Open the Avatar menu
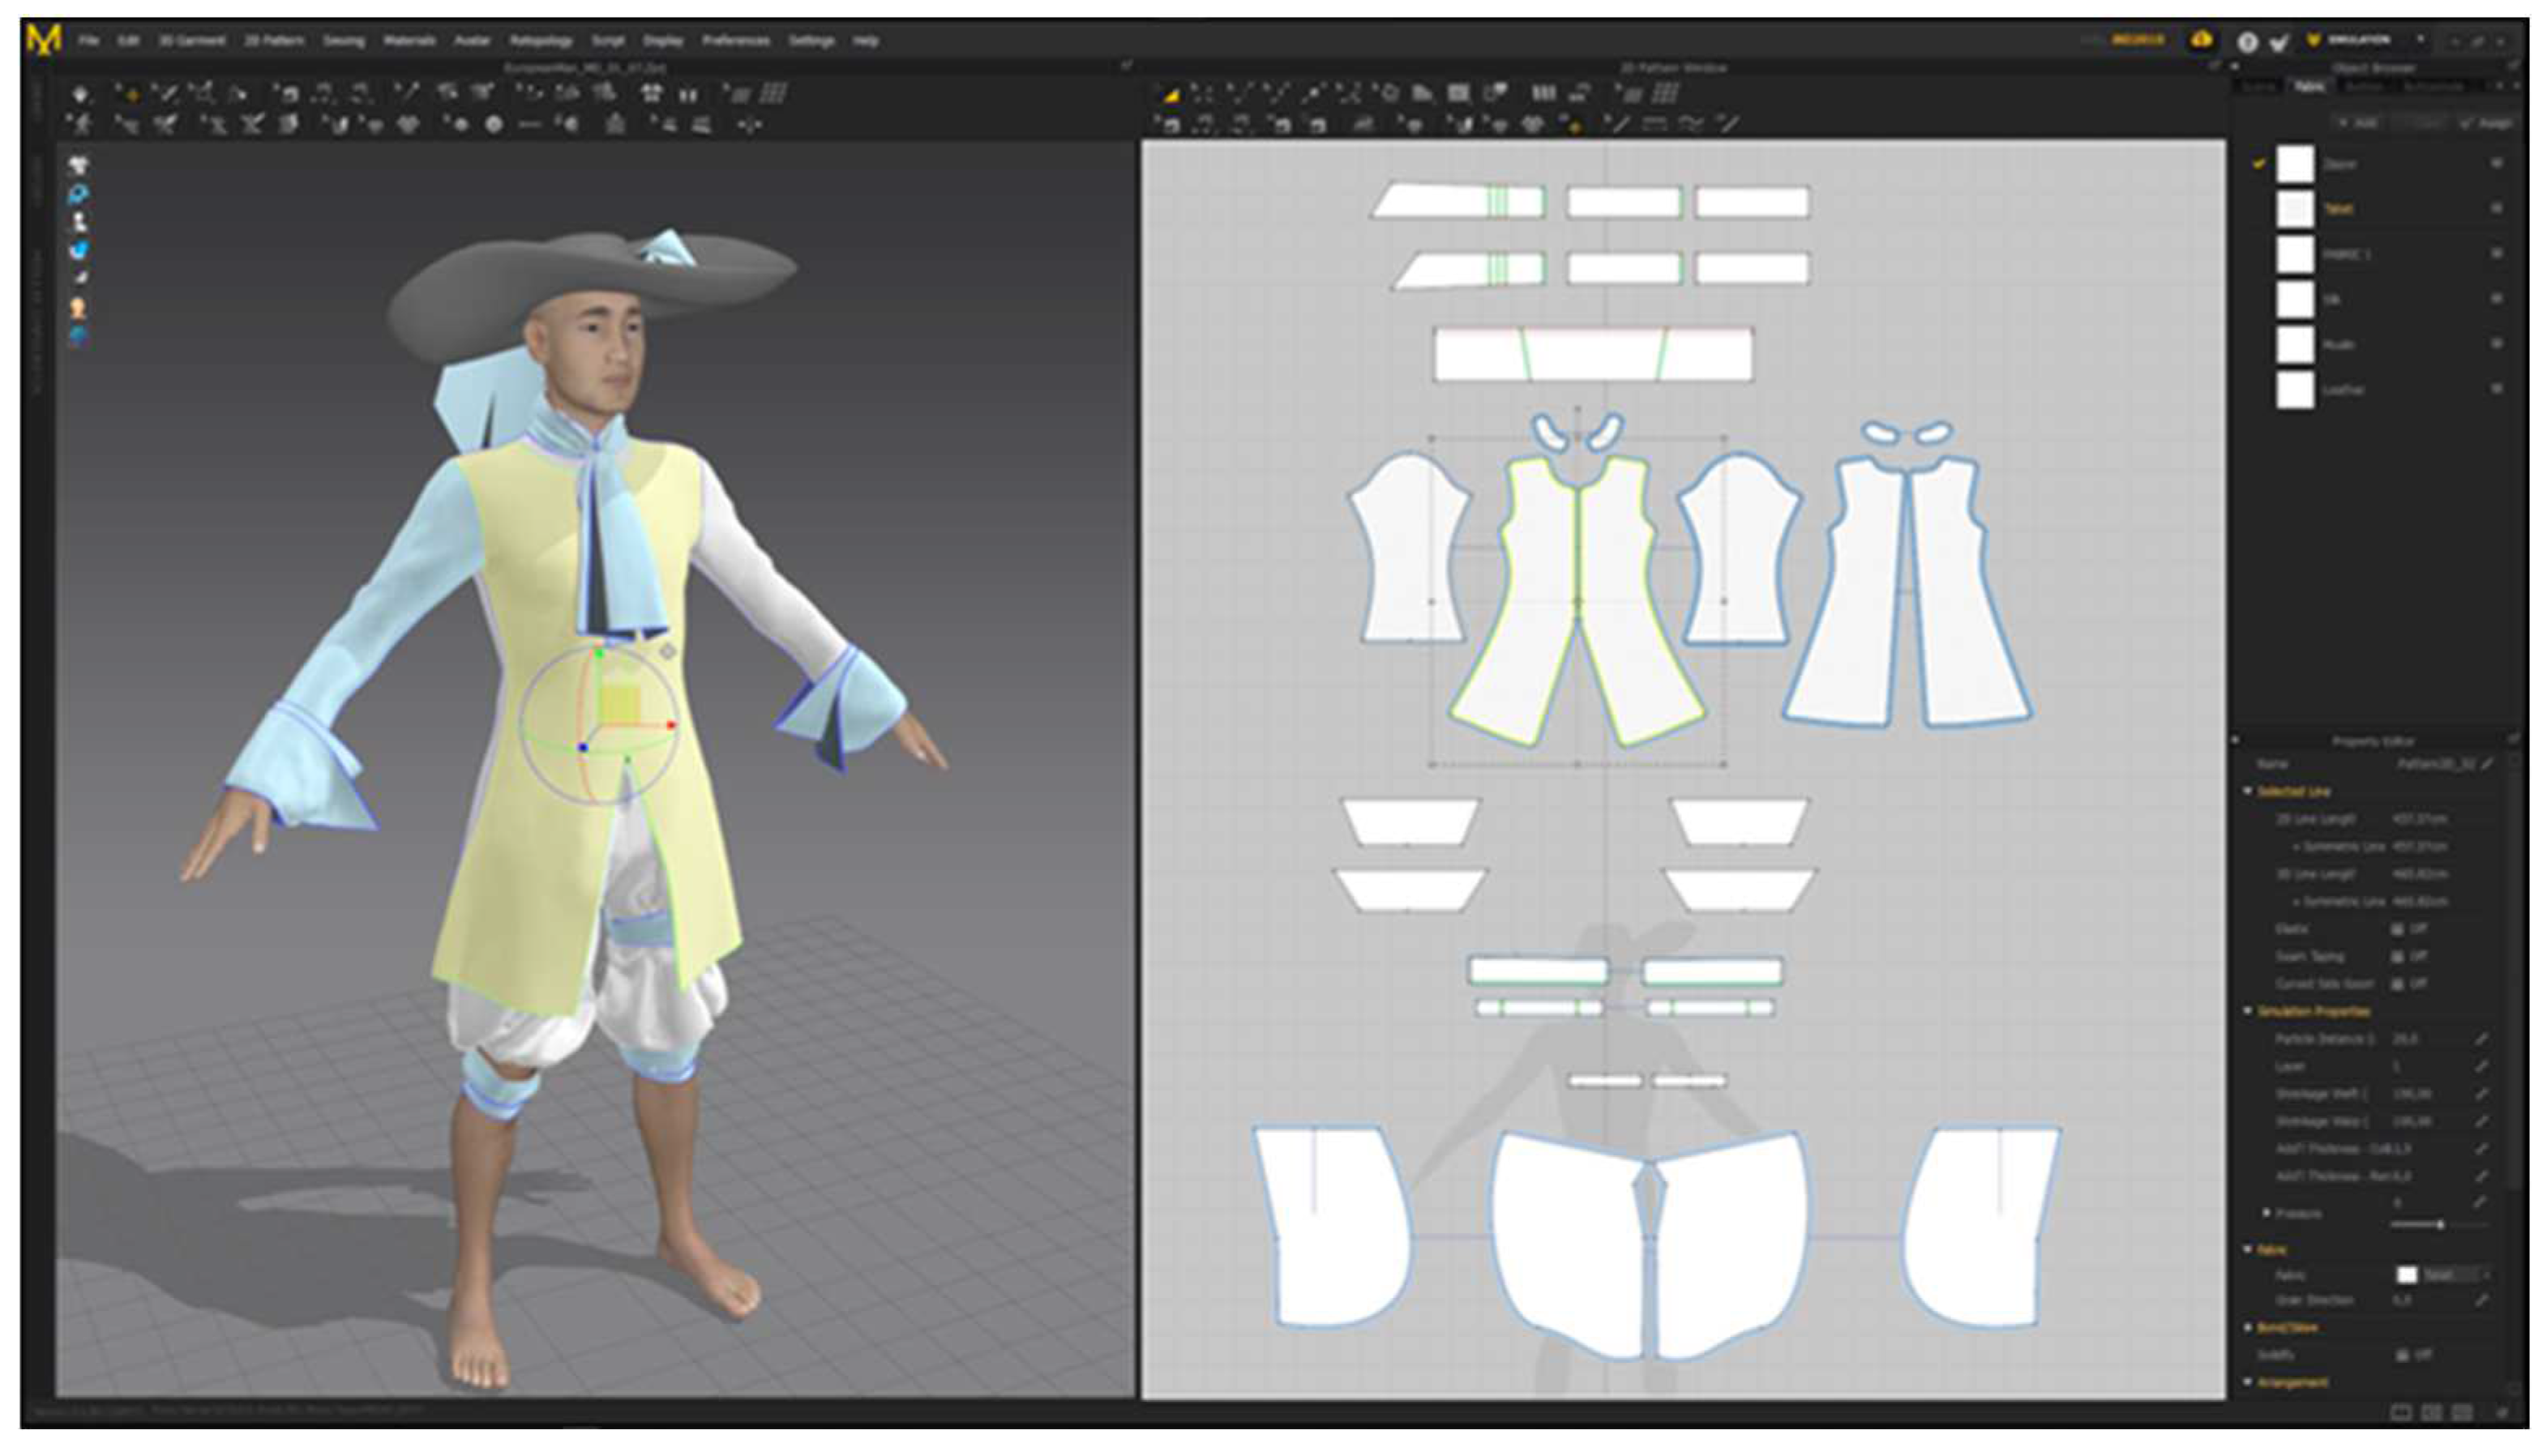2547x1456 pixels. (x=471, y=41)
